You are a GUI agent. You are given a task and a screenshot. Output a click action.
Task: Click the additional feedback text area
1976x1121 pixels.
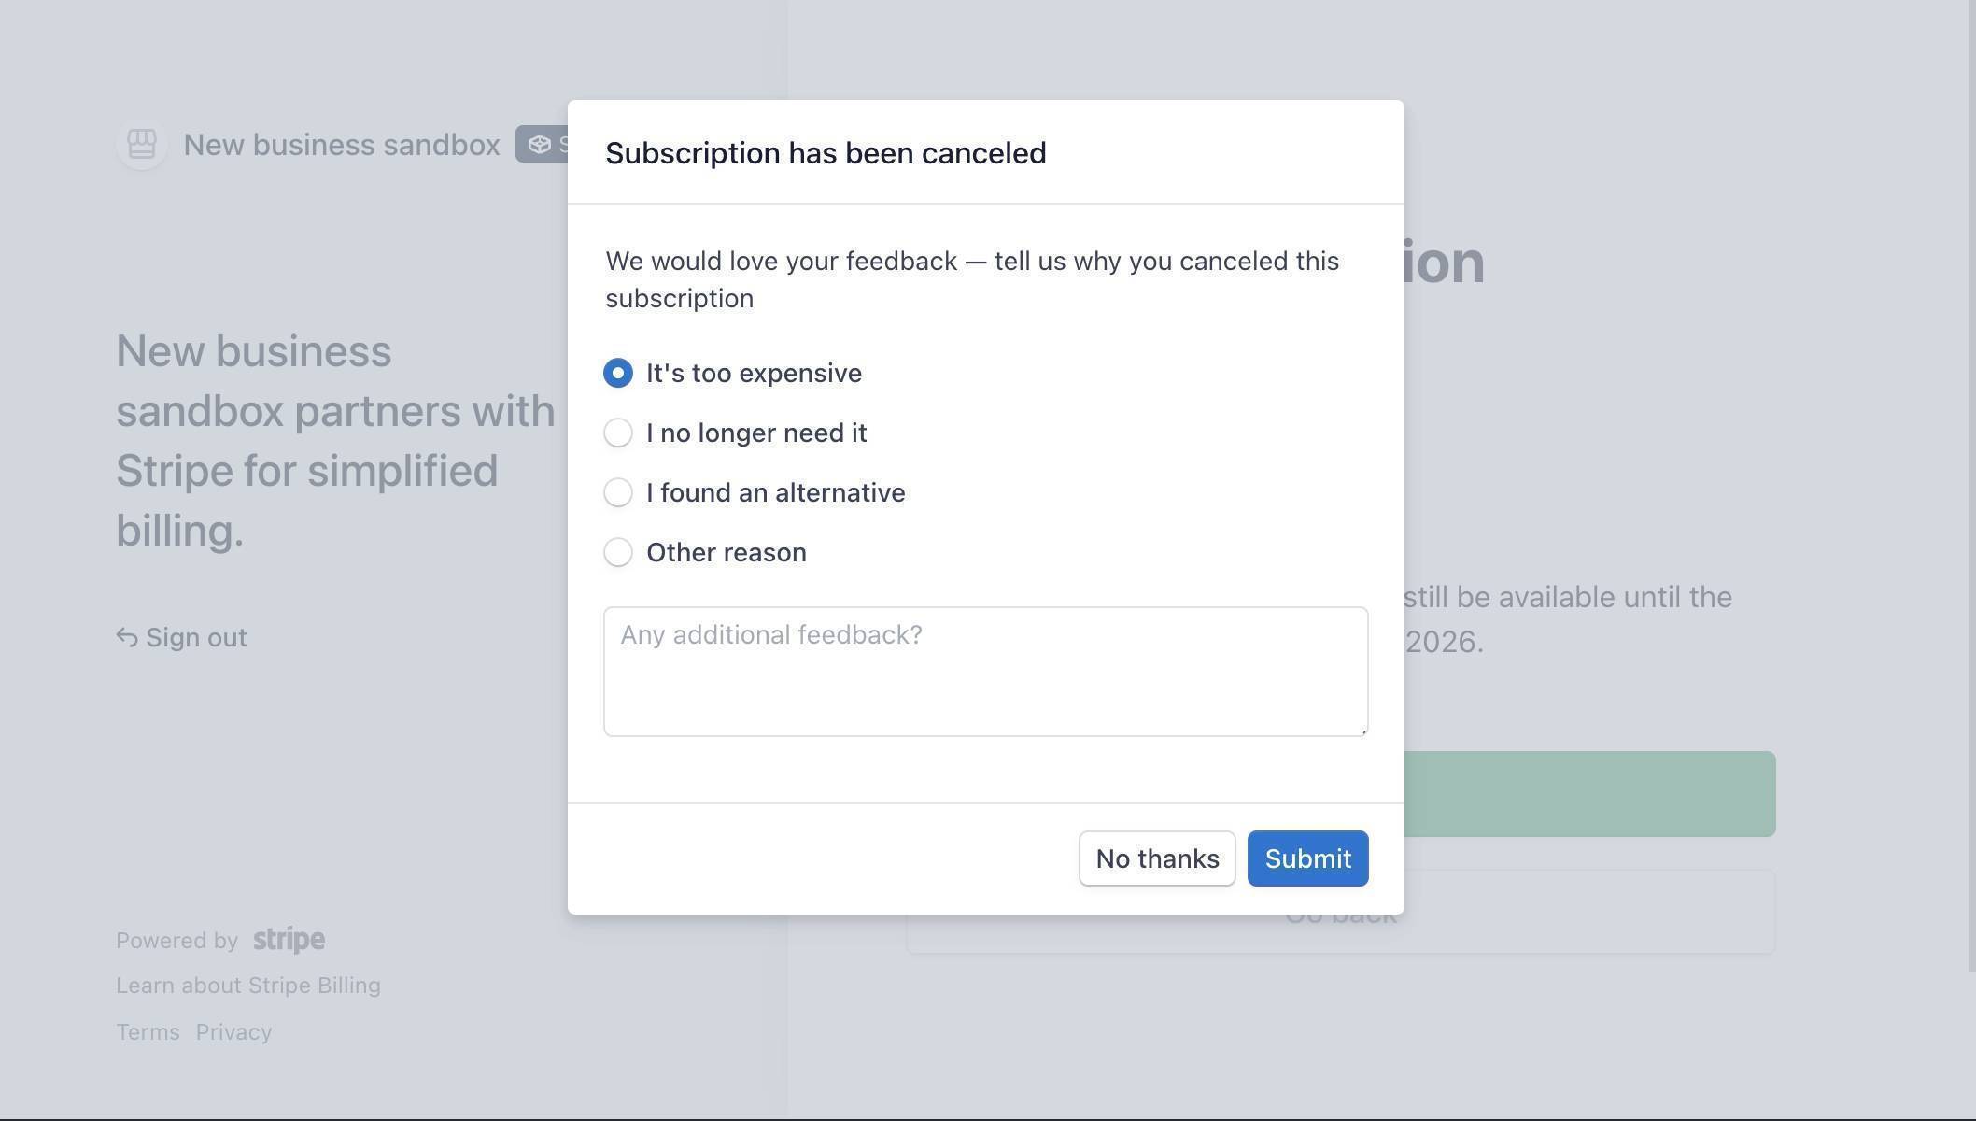tap(984, 671)
